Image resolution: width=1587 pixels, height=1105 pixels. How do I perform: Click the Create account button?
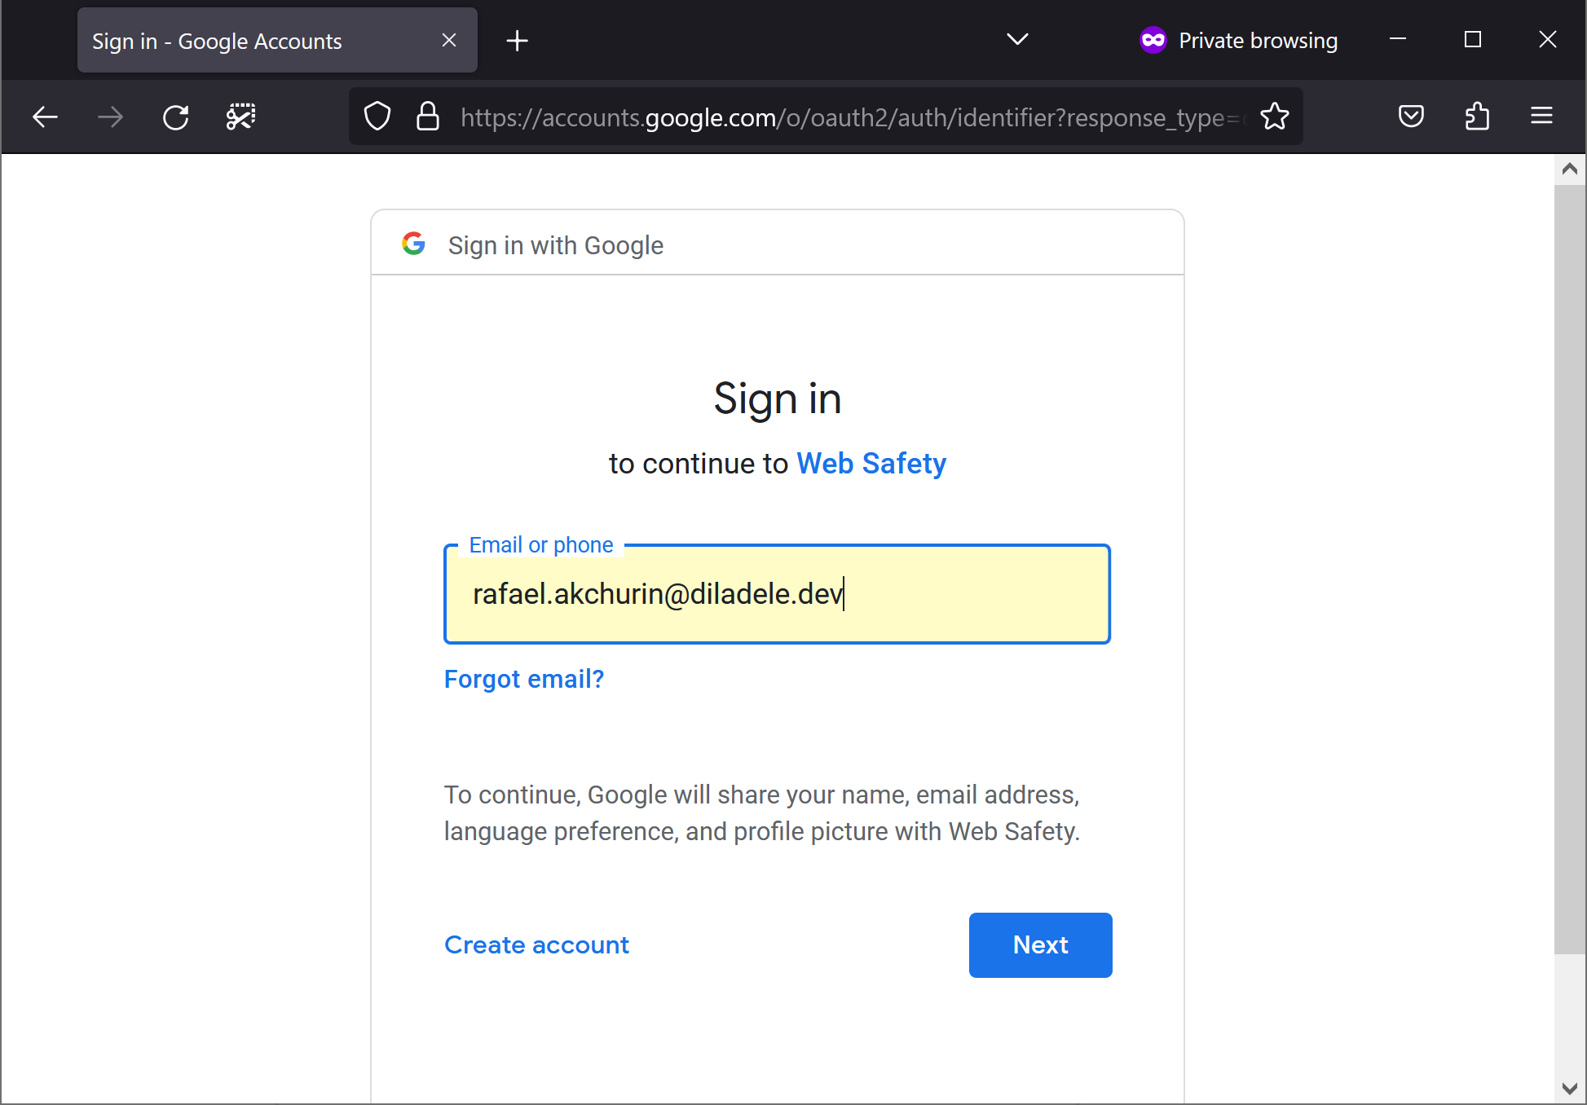(536, 944)
